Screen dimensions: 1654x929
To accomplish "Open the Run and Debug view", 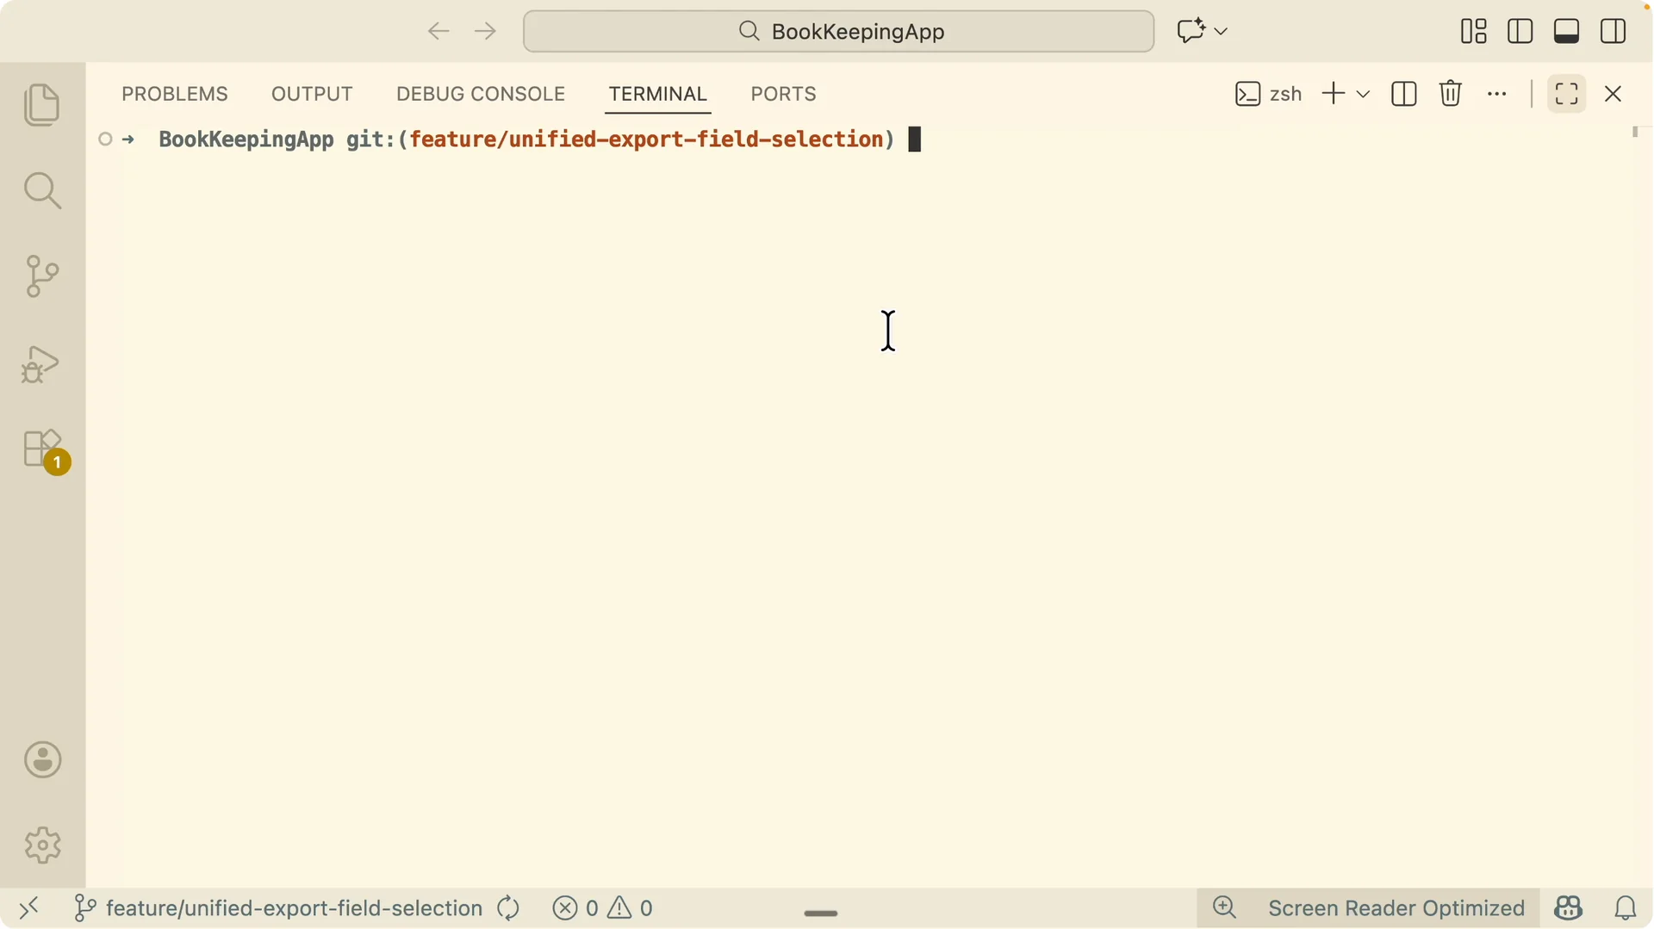I will [42, 363].
